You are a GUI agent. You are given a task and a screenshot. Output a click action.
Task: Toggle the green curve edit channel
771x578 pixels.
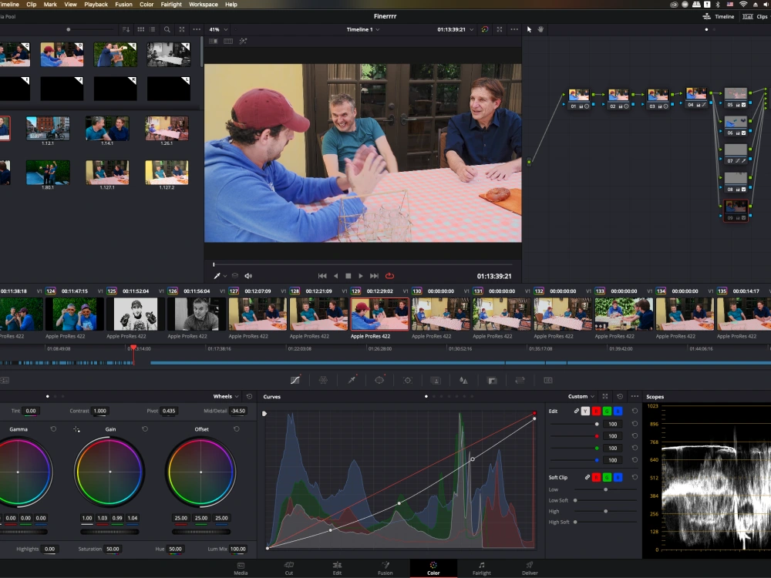607,411
